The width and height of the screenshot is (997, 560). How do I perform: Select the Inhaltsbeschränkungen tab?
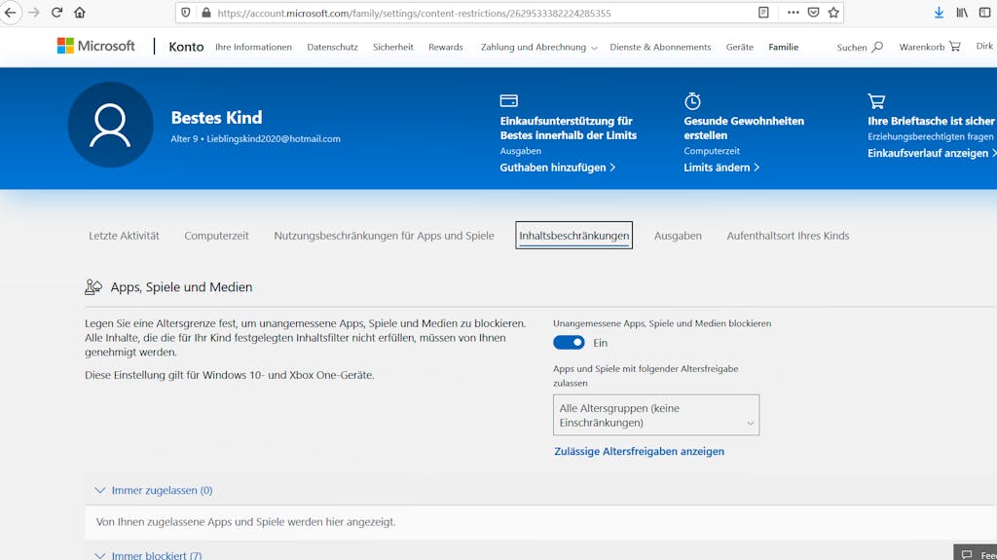(573, 236)
